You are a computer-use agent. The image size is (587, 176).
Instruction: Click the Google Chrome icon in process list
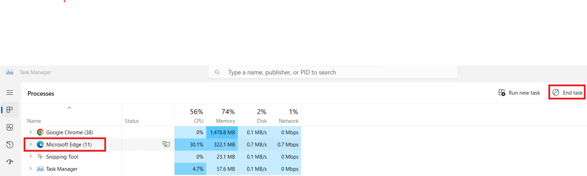click(x=40, y=132)
